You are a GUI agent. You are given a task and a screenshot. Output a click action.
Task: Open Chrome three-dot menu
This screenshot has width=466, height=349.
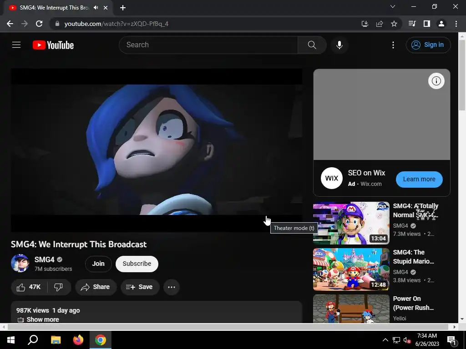pyautogui.click(x=456, y=24)
